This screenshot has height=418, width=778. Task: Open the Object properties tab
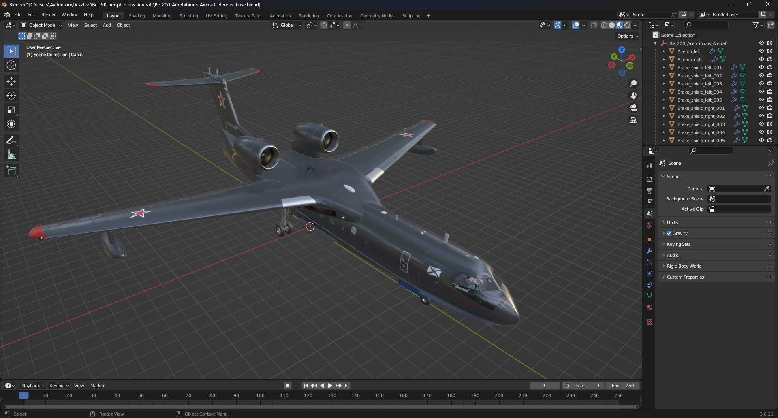click(x=650, y=239)
